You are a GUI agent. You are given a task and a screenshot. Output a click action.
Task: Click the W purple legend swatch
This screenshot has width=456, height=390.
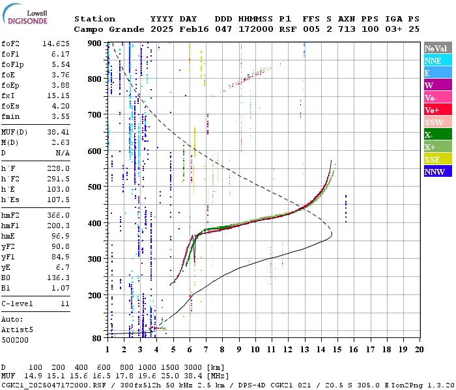coord(438,85)
